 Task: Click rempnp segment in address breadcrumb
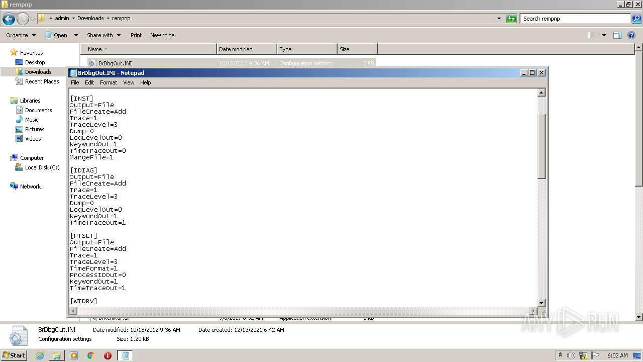[121, 18]
